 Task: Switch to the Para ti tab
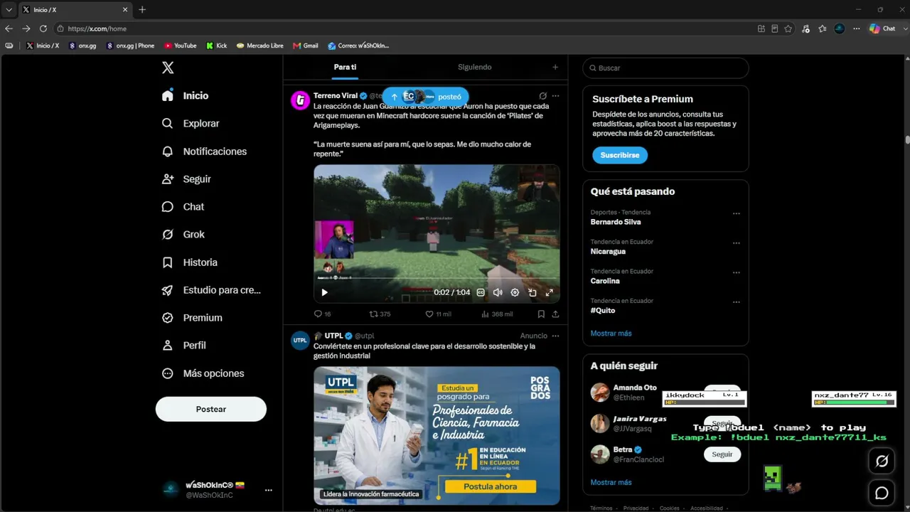345,67
